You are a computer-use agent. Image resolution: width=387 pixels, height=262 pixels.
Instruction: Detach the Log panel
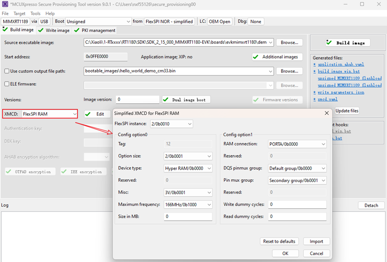371,205
